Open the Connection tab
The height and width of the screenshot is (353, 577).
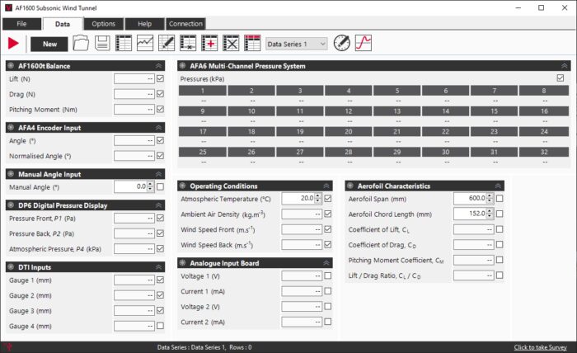pyautogui.click(x=185, y=24)
